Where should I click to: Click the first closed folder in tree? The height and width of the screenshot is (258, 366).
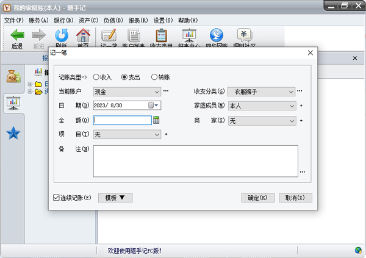pos(38,84)
